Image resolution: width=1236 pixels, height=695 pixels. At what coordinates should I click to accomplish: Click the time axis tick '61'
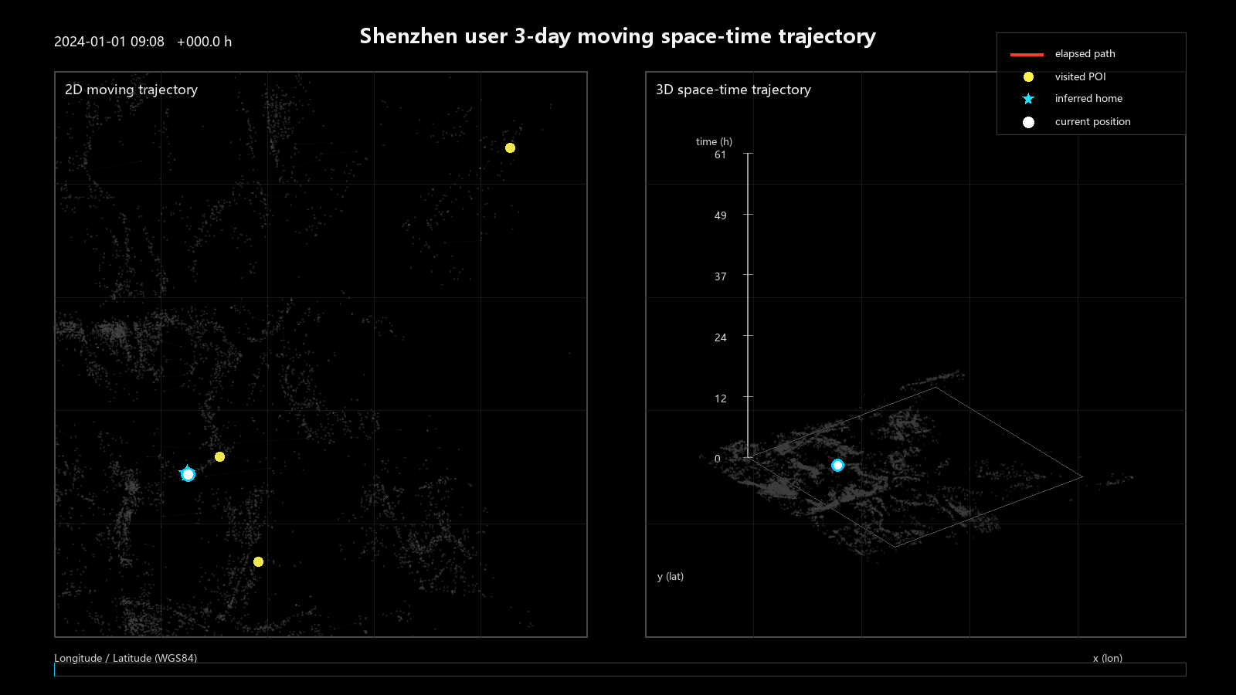720,154
